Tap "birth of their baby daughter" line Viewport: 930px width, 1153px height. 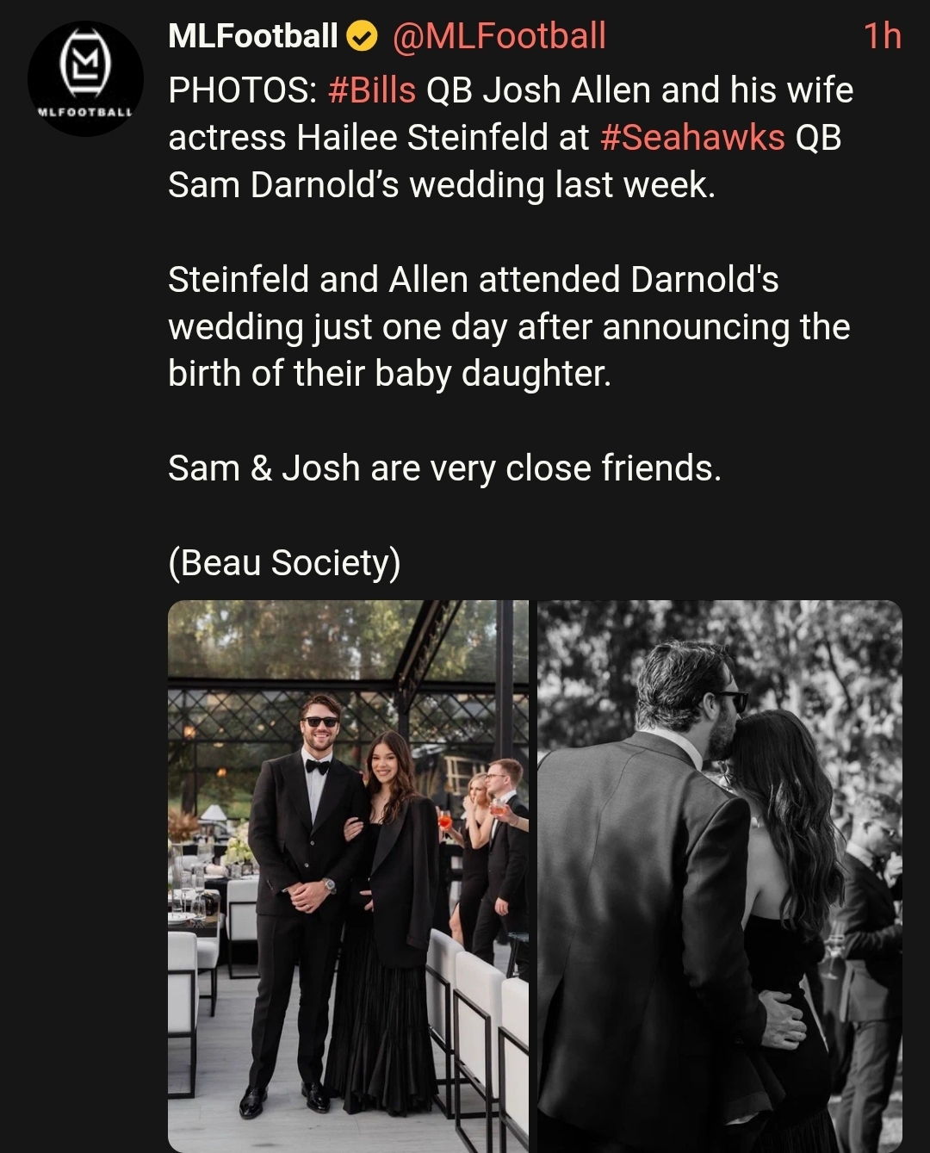click(x=389, y=374)
